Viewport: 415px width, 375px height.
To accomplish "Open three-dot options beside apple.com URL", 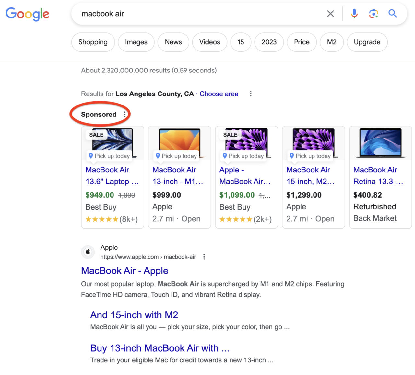I will [204, 257].
